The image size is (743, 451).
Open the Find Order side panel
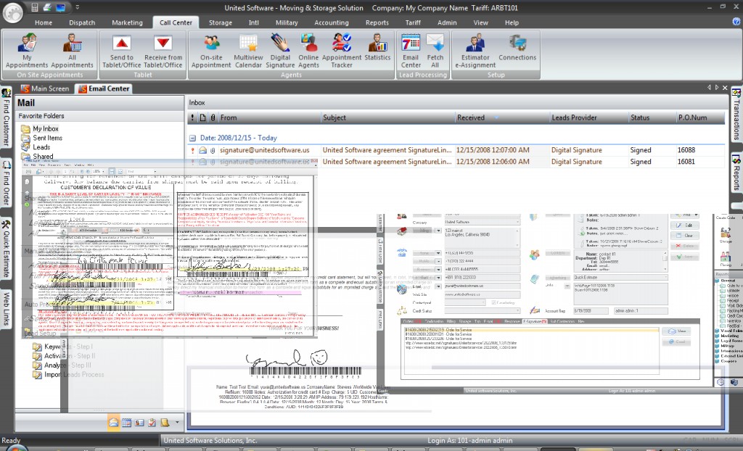(6, 184)
